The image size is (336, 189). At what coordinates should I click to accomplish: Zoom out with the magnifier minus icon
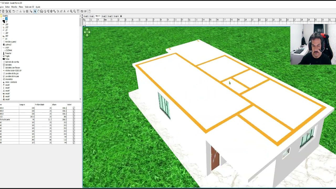point(75,11)
